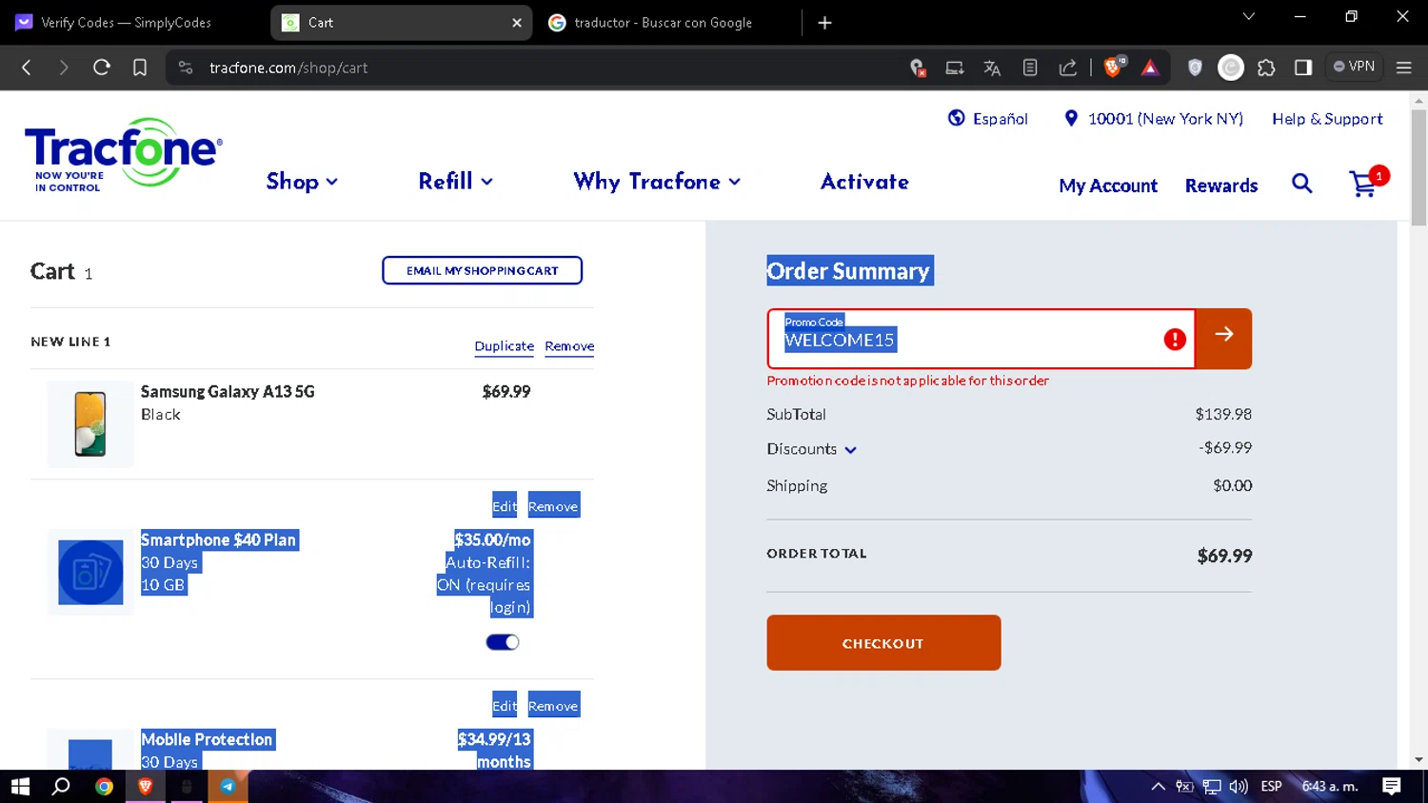Edit the Mobile Protection item
The image size is (1428, 803).
[x=505, y=706]
